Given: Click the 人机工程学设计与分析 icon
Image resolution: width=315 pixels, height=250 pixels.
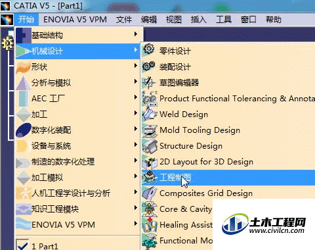Looking at the screenshot, I should (24, 193).
